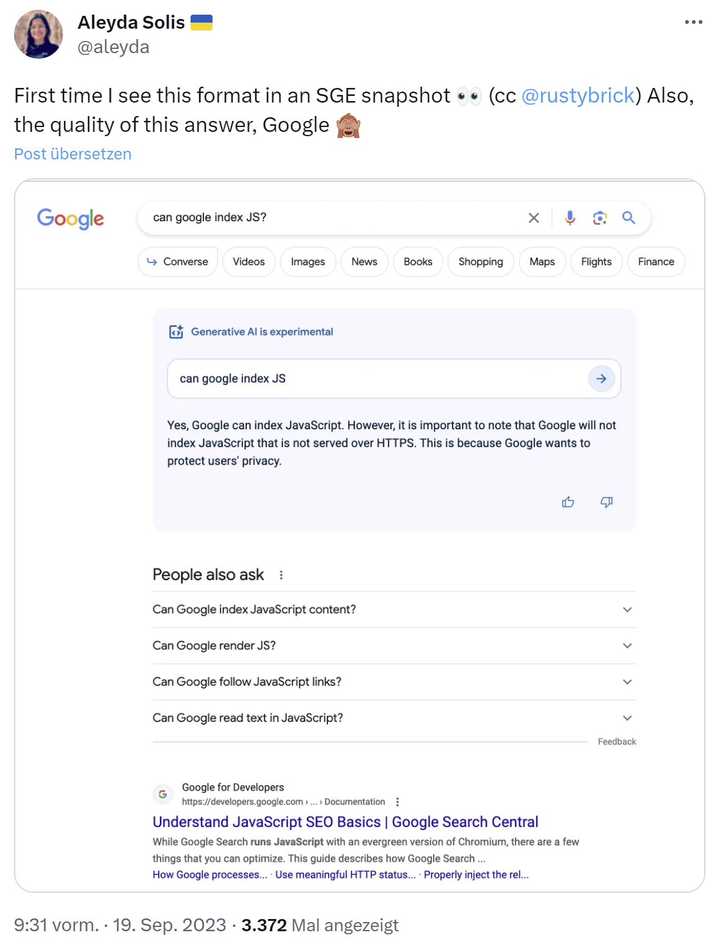Screen dimensions: 717x952
Task: Switch to the News tab
Action: (x=364, y=261)
